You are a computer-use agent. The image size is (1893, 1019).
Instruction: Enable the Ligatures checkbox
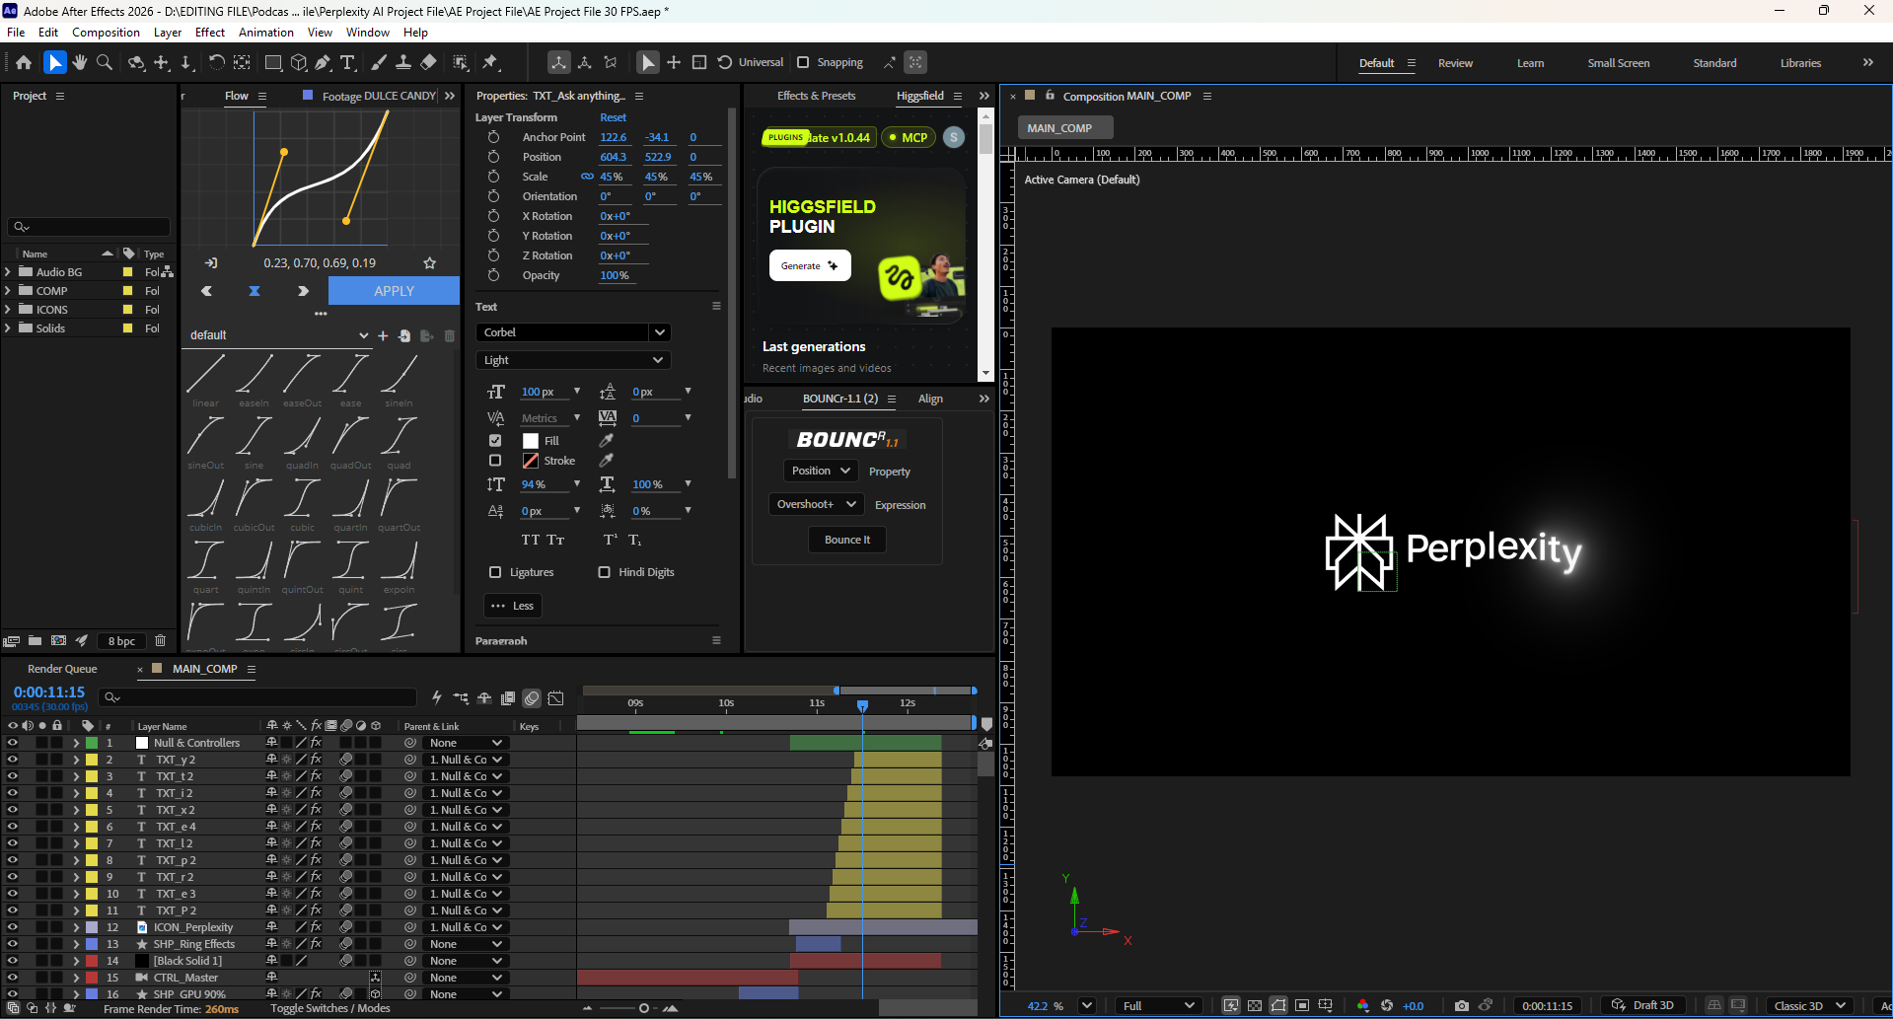495,572
